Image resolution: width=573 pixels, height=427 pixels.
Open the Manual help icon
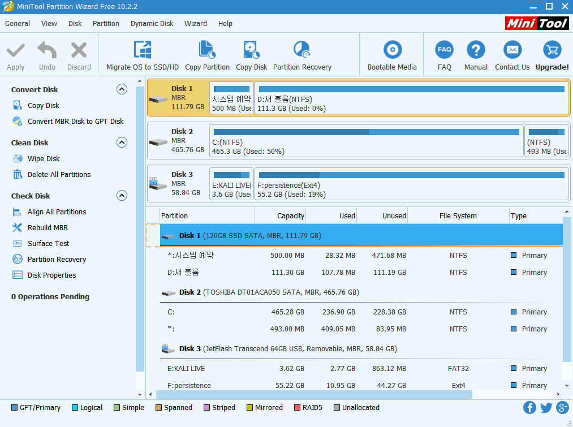point(476,50)
